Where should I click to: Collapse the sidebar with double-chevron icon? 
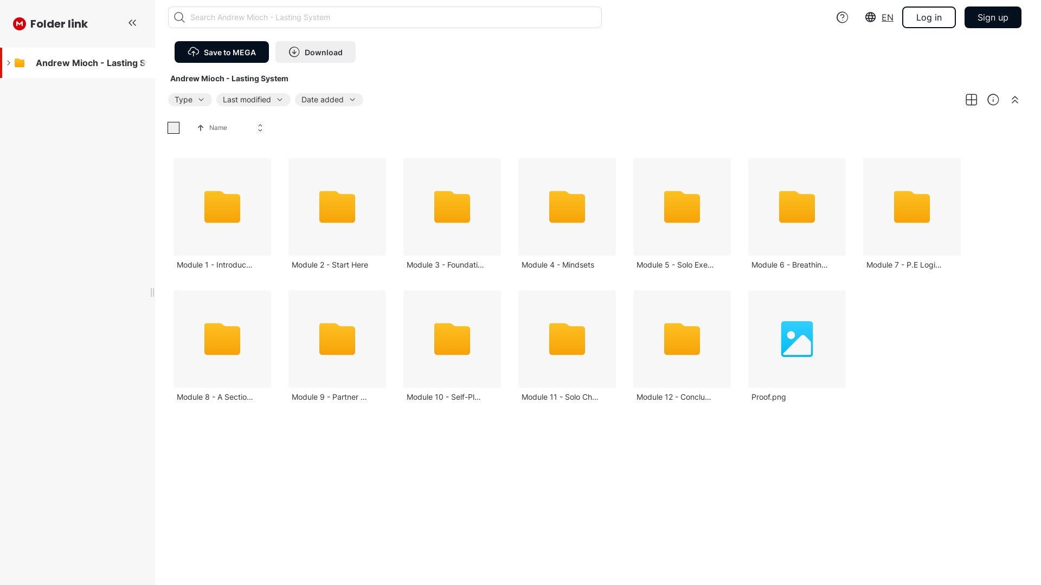point(132,23)
